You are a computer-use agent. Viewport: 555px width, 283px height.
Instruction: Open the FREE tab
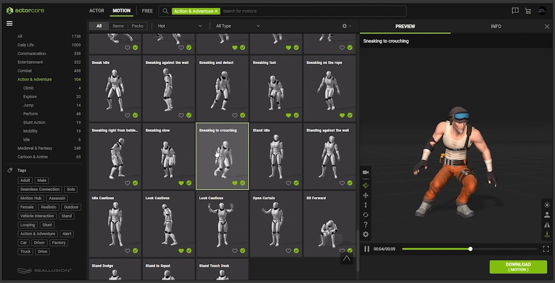[x=147, y=11]
